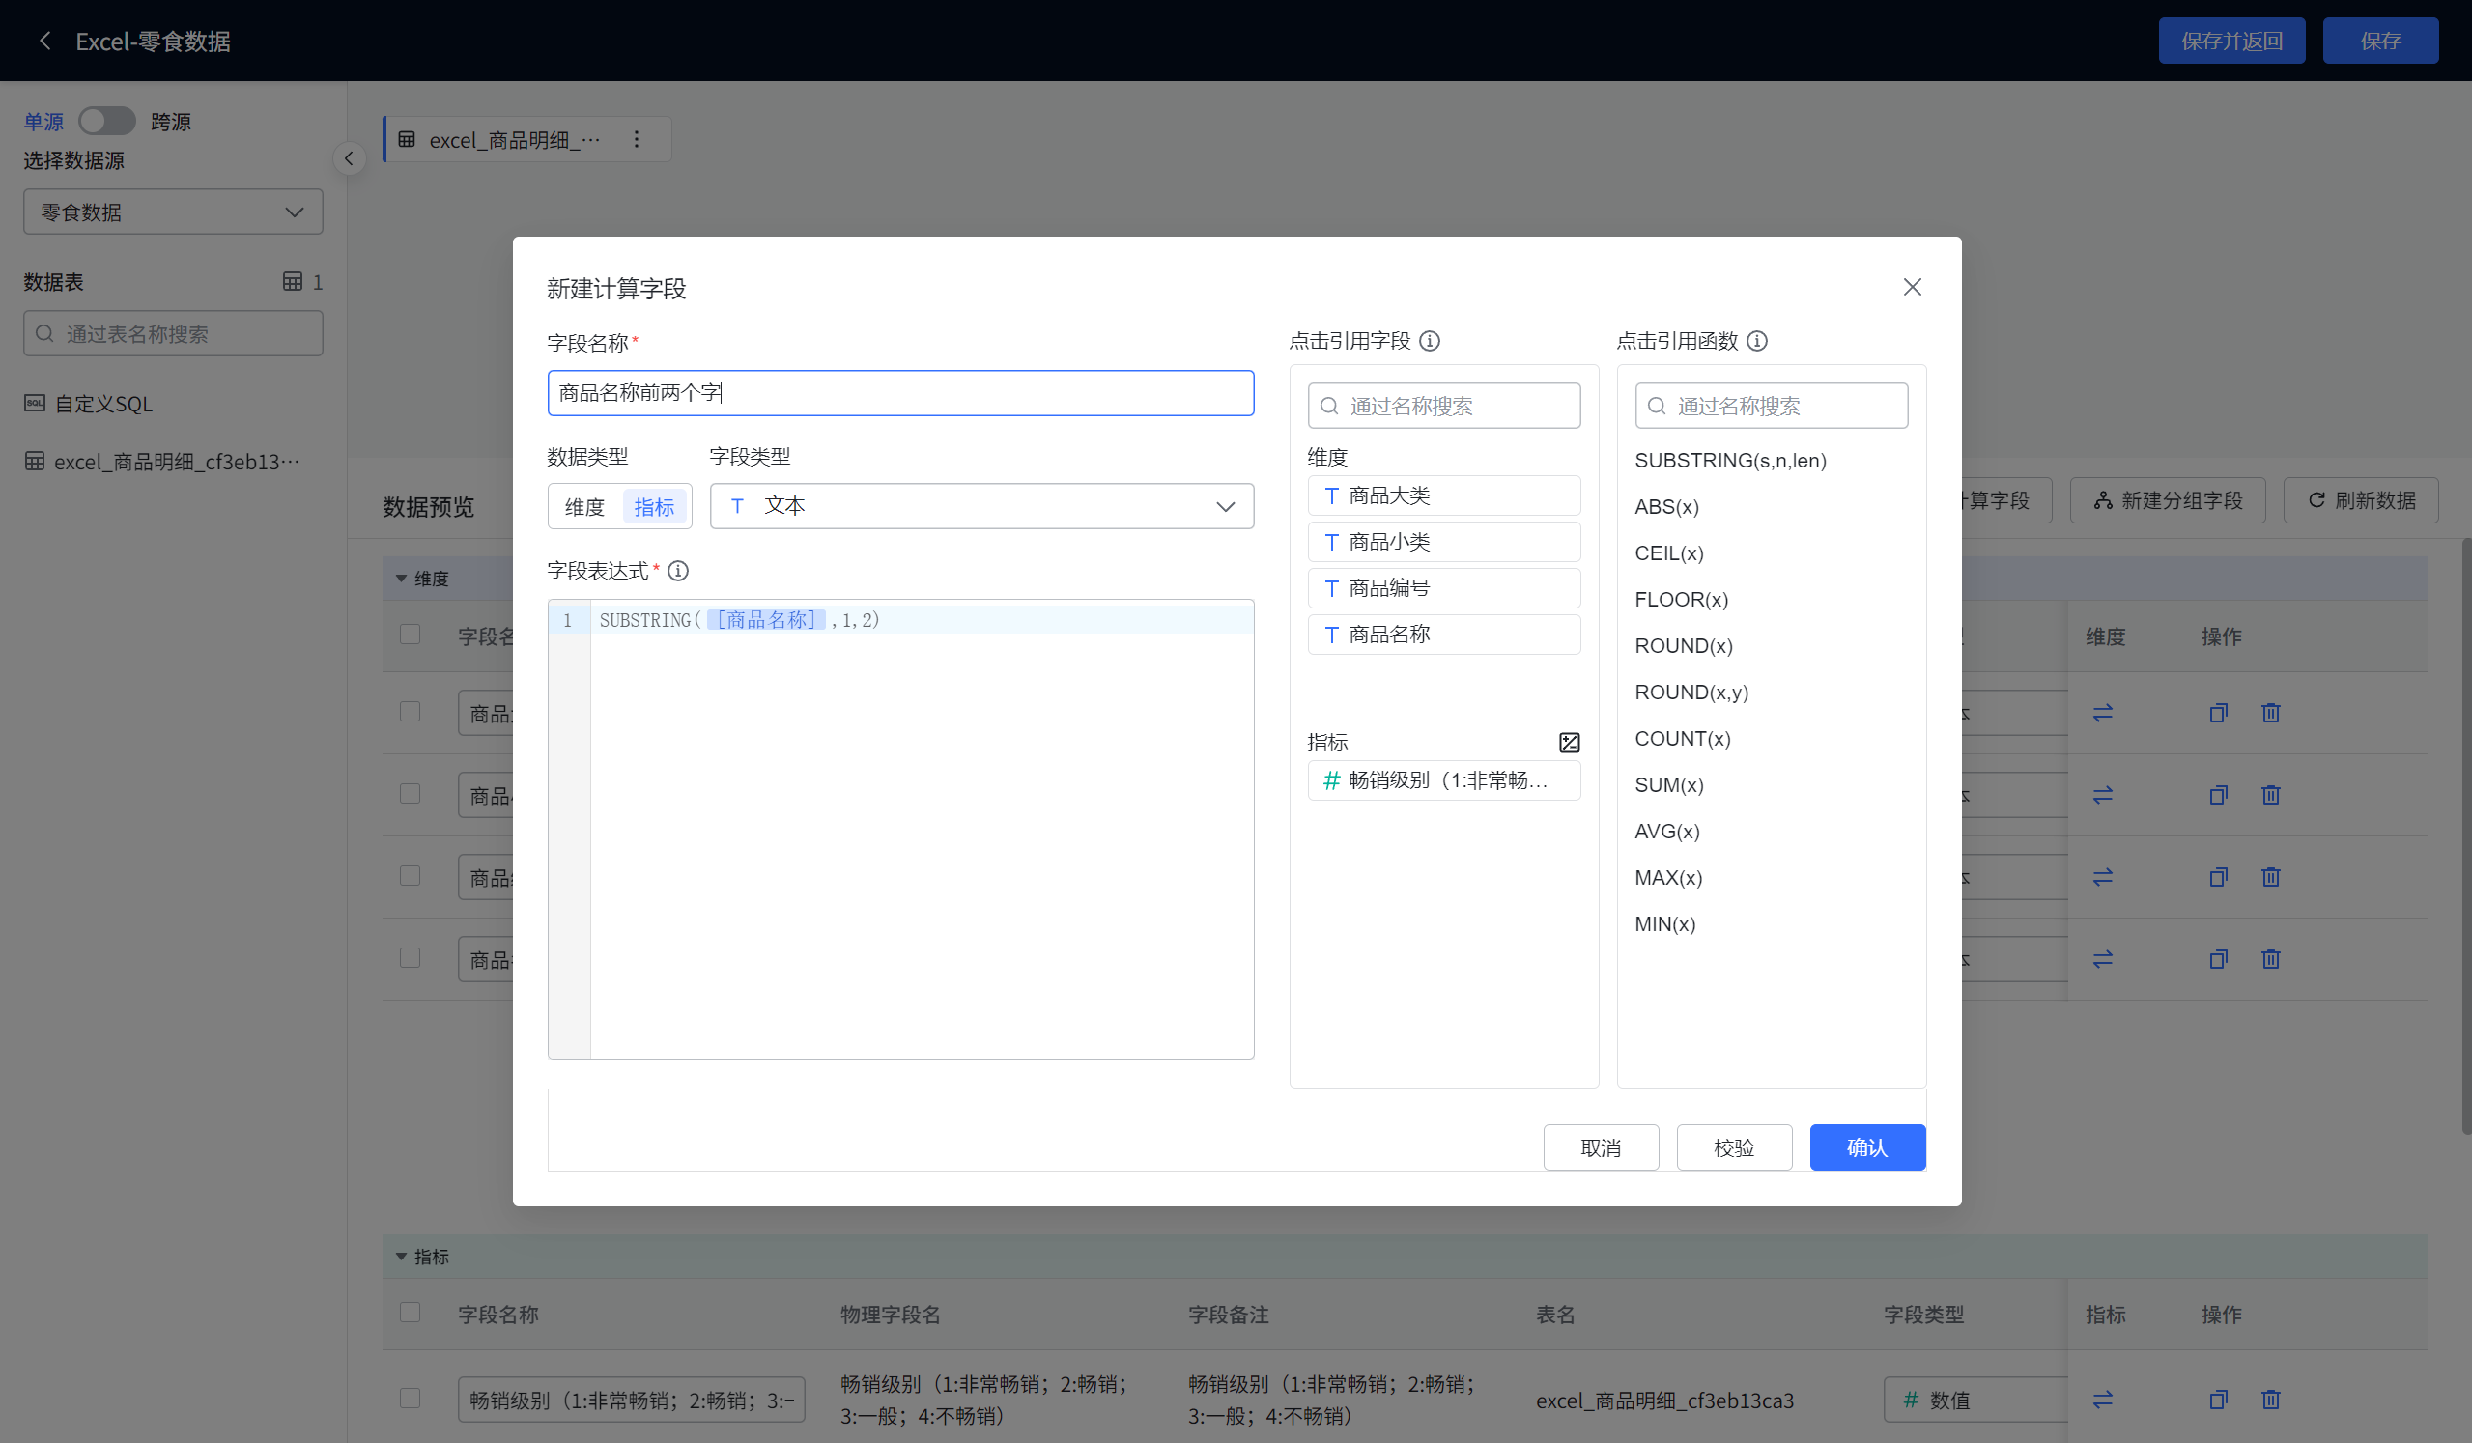Screen dimensions: 2472x1443
Task: Open the 零食数据 data source dropdown
Action: tap(173, 212)
